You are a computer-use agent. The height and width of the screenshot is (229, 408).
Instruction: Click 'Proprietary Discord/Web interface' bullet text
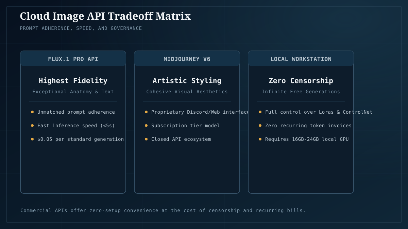click(200, 112)
